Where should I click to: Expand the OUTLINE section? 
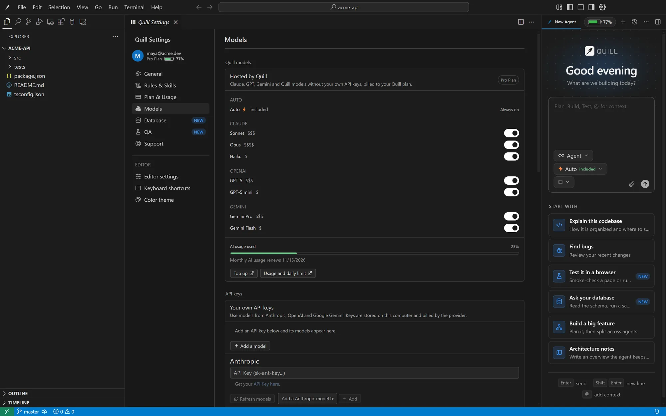pyautogui.click(x=62, y=393)
